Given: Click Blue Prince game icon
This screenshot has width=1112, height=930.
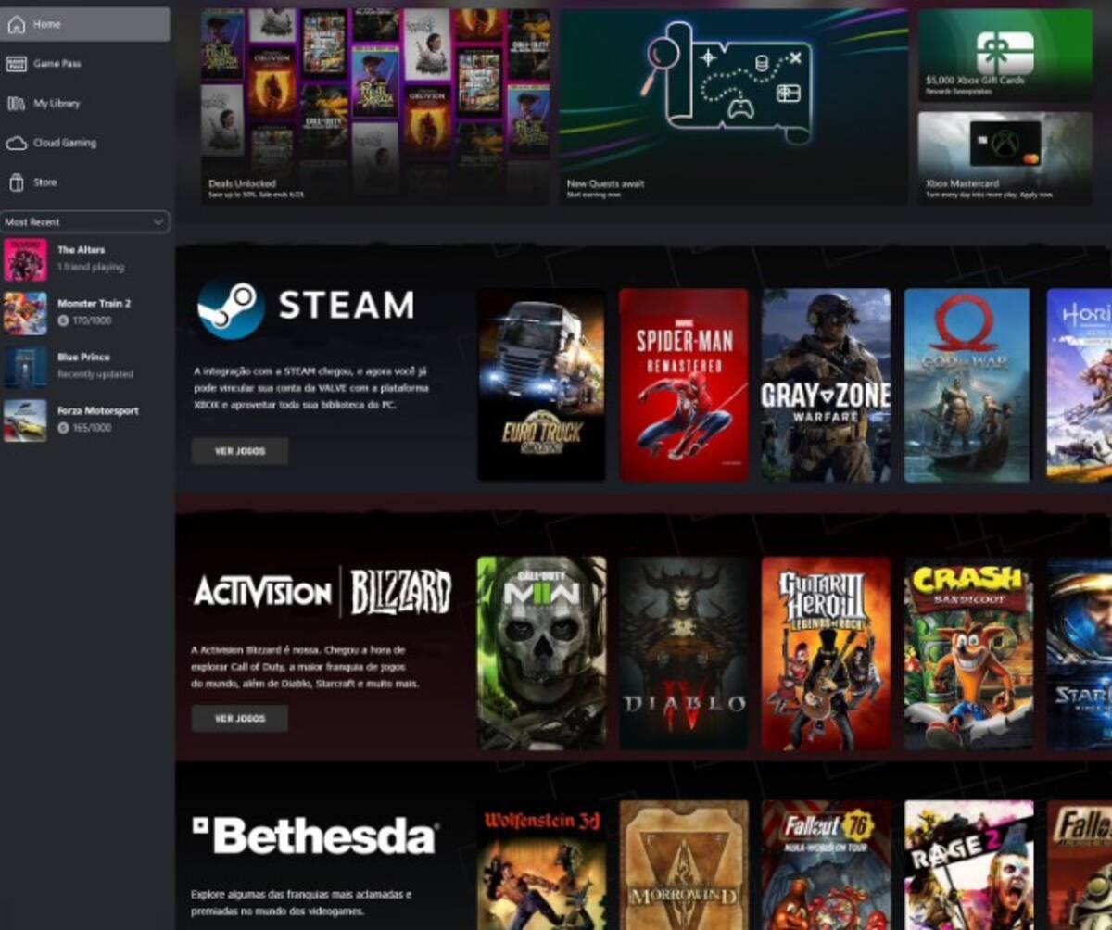Looking at the screenshot, I should click(x=25, y=367).
